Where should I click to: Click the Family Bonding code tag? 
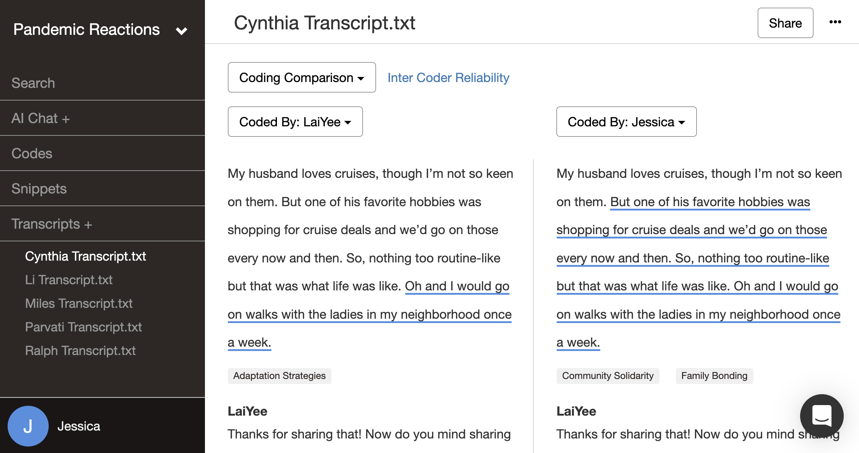(714, 376)
